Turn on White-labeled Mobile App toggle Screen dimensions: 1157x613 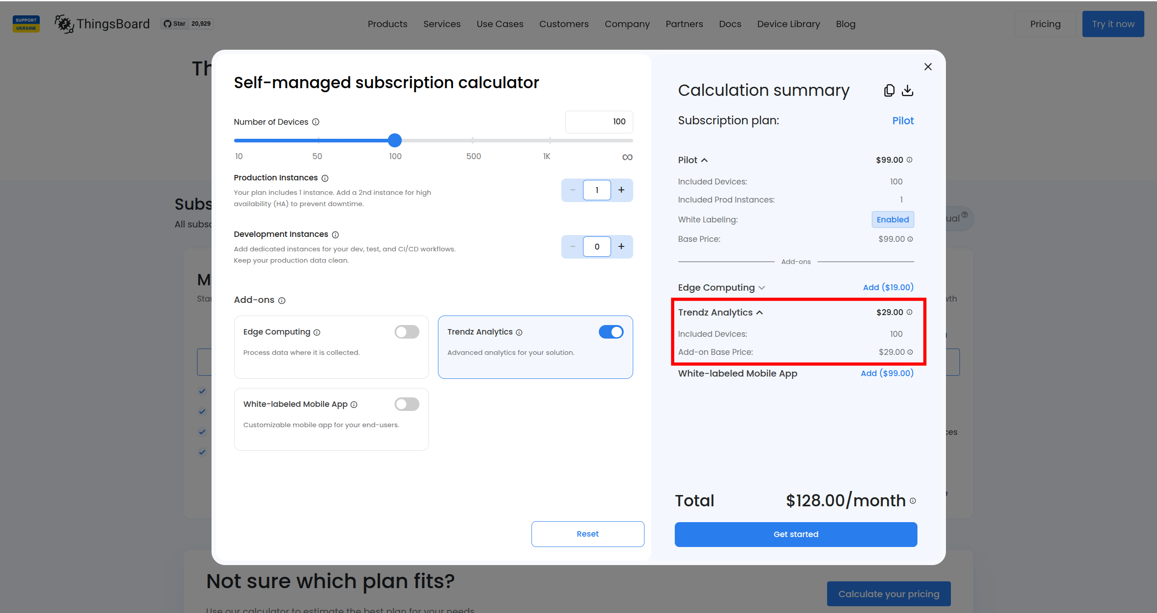407,404
